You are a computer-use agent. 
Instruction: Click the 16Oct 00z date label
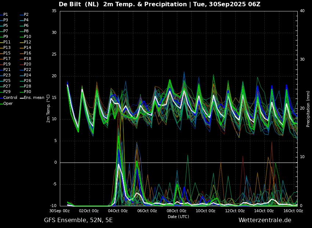(294, 211)
